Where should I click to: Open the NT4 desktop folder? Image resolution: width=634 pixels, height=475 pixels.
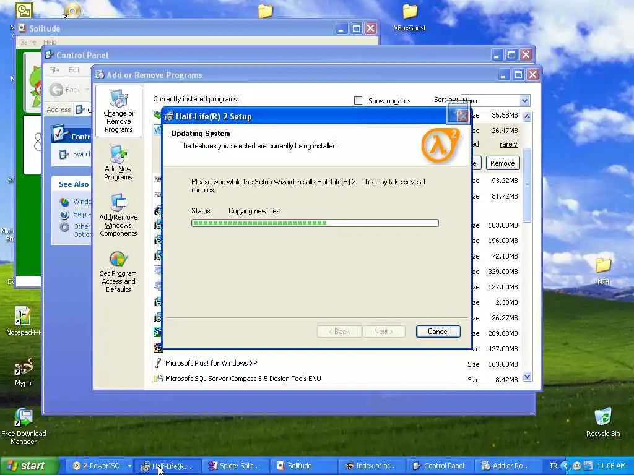coord(603,271)
